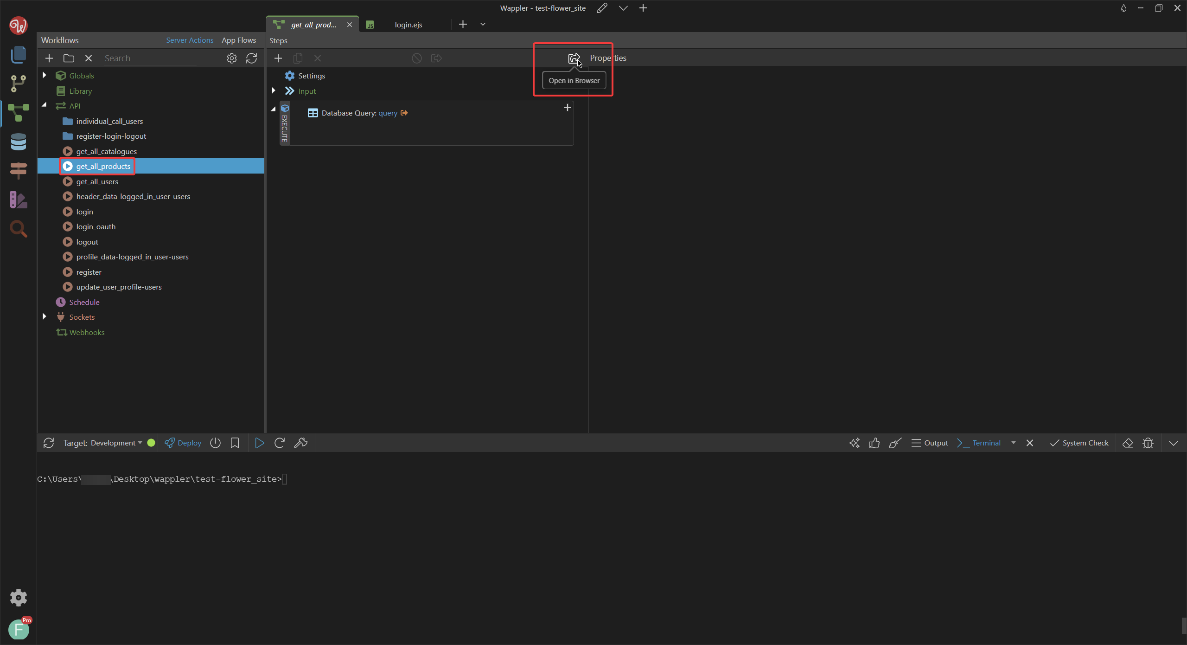Select the Git source control sidebar icon

(x=19, y=83)
